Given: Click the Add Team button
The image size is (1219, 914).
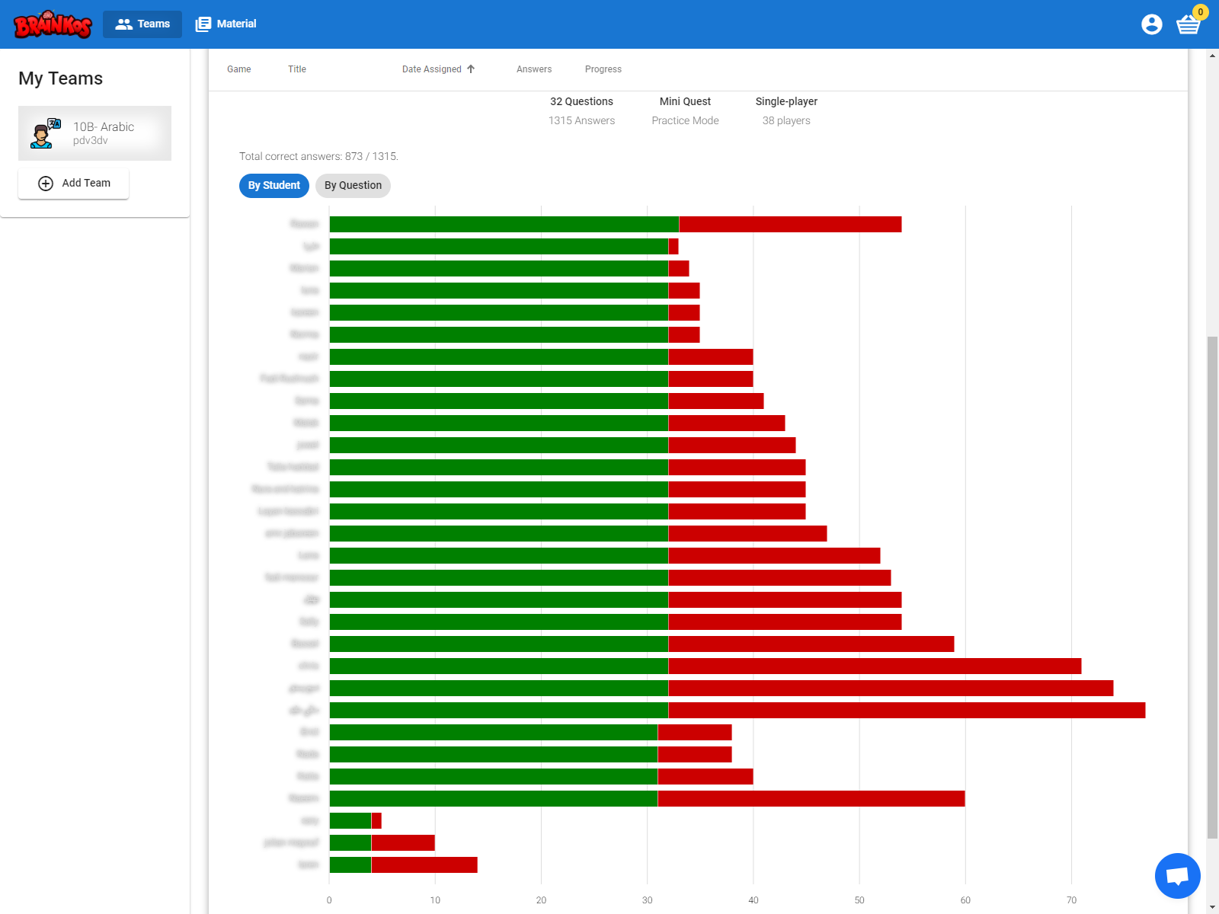Looking at the screenshot, I should pos(73,184).
